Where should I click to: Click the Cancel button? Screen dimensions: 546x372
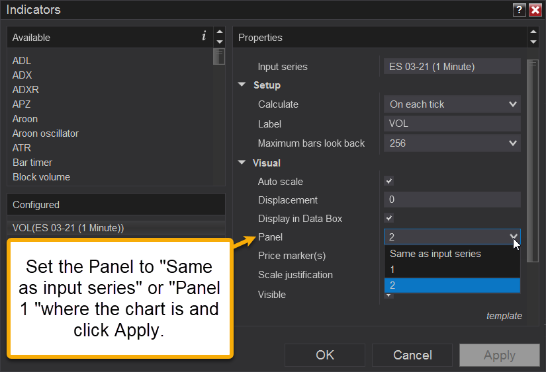pyautogui.click(x=412, y=355)
